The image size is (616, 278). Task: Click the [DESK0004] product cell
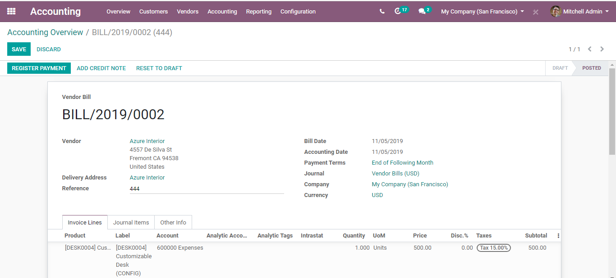coord(88,248)
